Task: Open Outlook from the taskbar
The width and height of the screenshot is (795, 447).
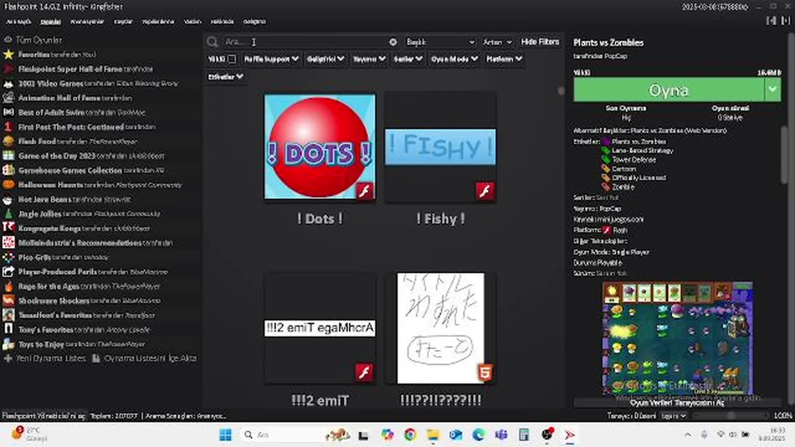Action: point(456,435)
